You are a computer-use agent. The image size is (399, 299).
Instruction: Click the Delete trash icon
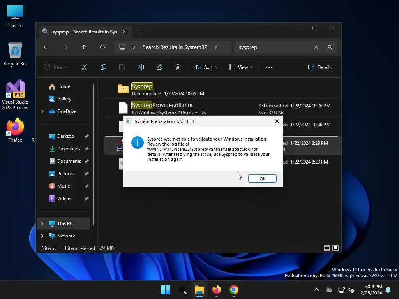point(178,67)
